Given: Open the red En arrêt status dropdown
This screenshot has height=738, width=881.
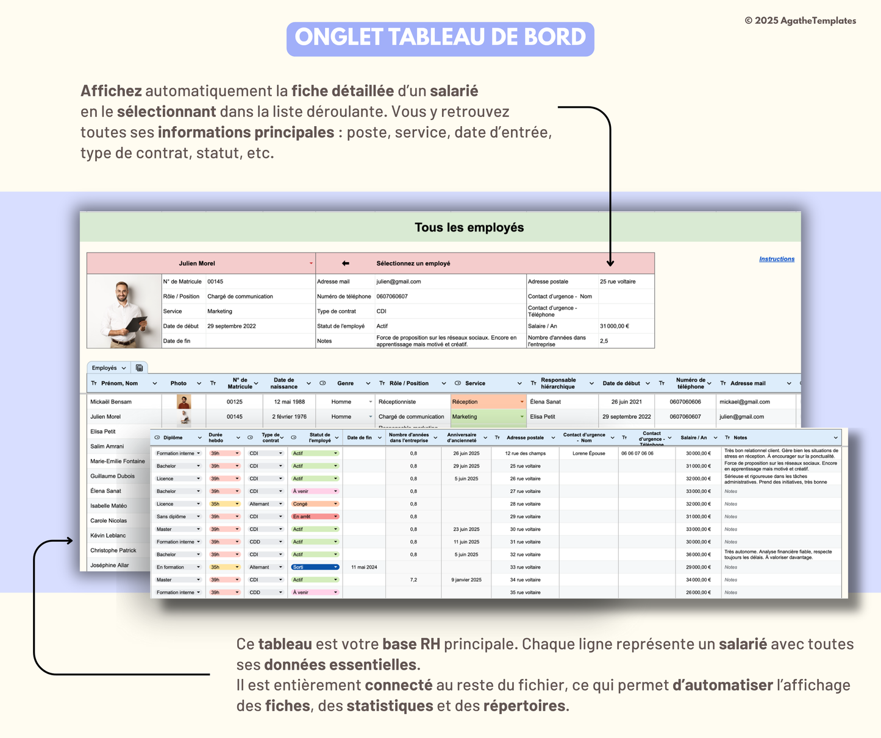Looking at the screenshot, I should pos(335,517).
